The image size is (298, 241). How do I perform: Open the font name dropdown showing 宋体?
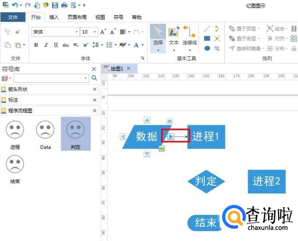(76, 32)
